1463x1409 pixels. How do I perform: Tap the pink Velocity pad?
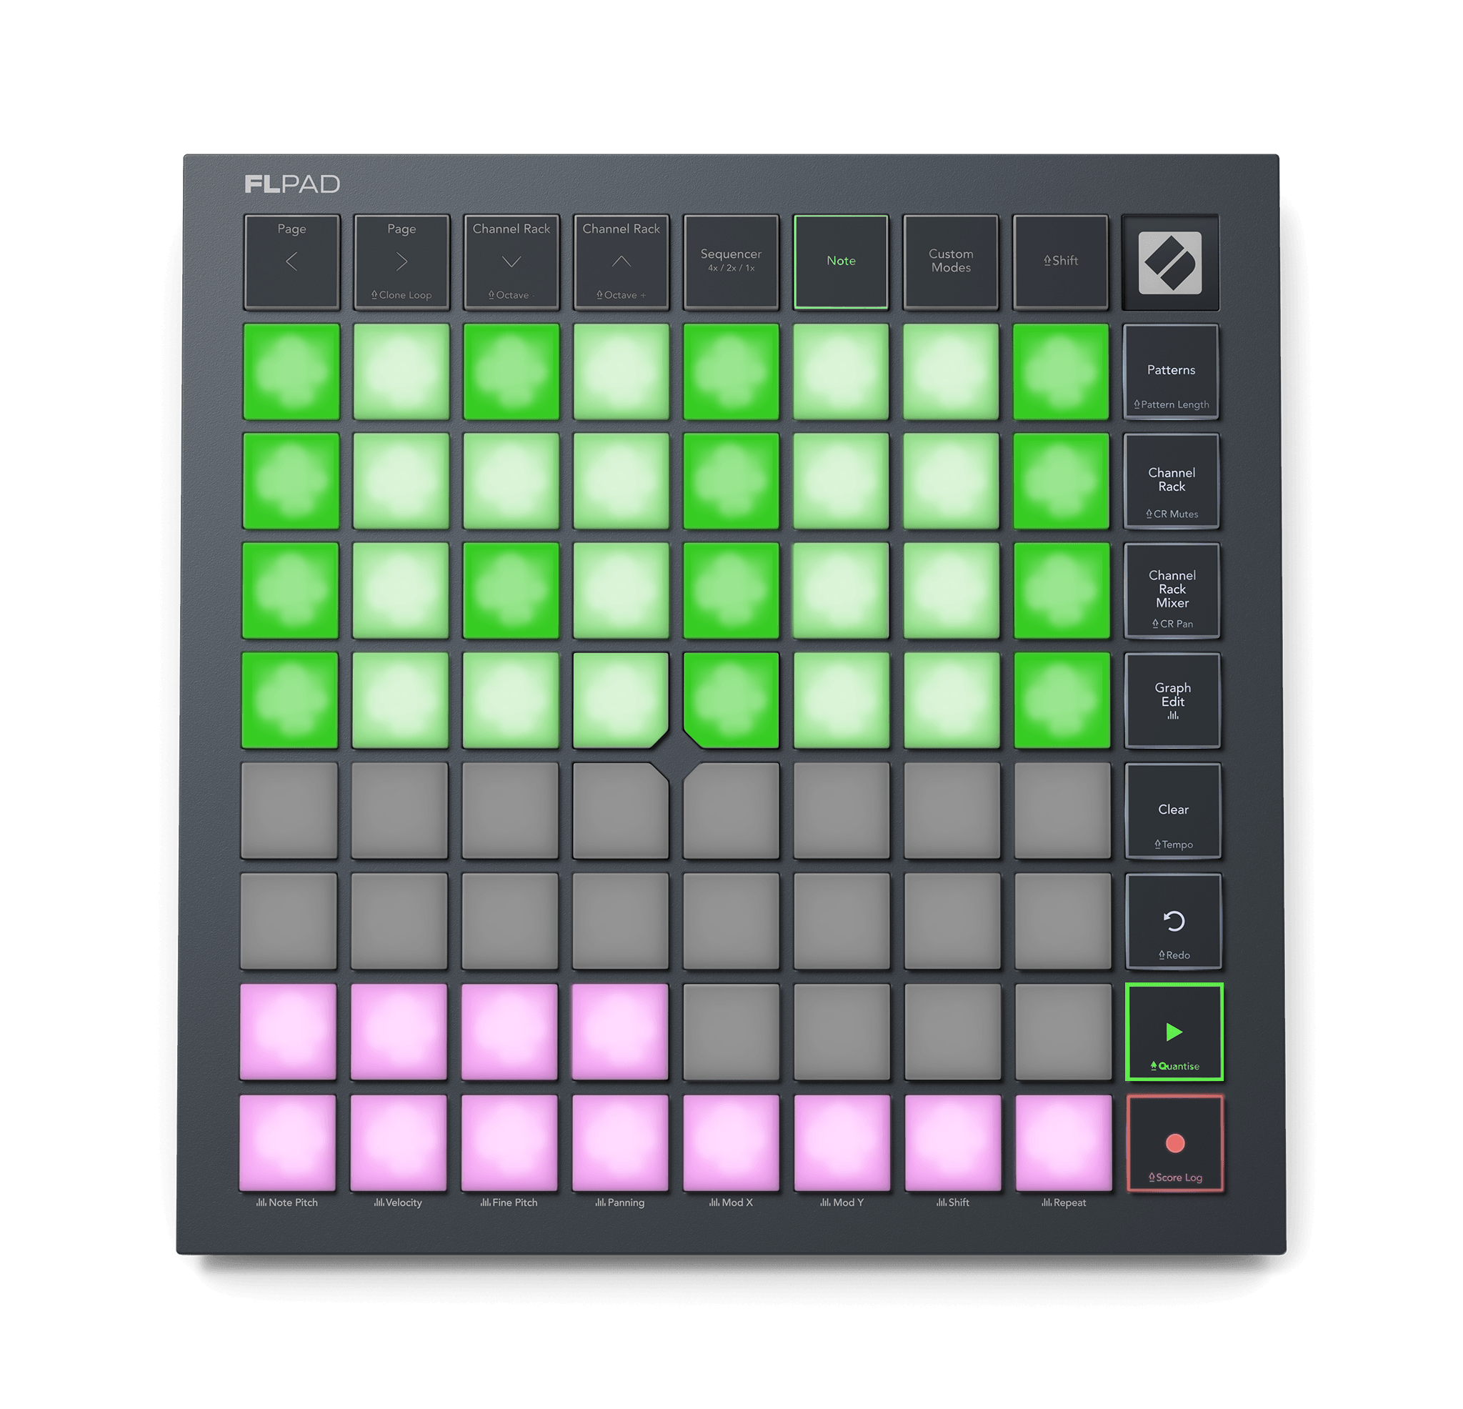399,1142
